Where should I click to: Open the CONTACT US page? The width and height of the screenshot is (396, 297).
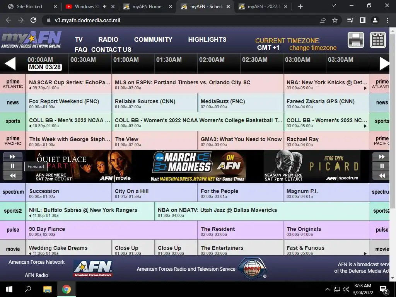[x=111, y=49]
